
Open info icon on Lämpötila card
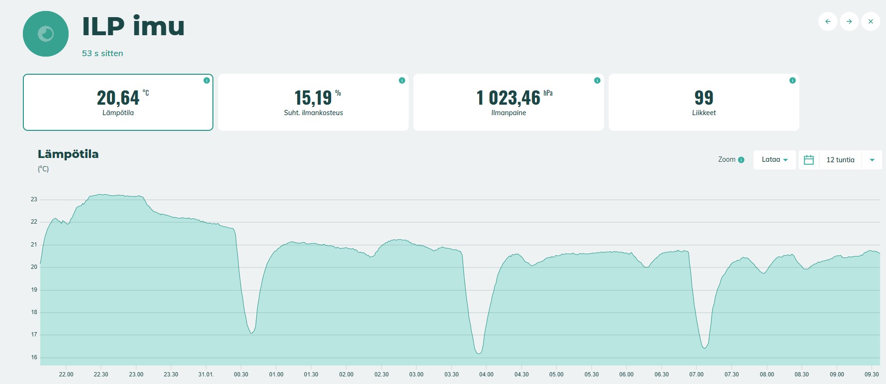coord(207,80)
